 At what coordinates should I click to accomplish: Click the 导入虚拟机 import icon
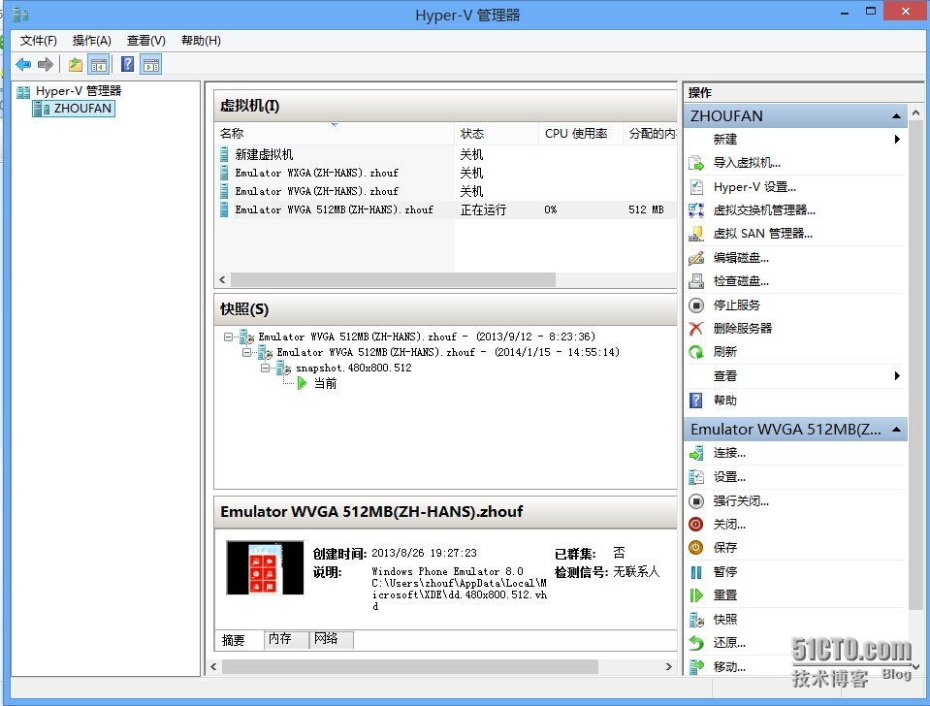(695, 163)
